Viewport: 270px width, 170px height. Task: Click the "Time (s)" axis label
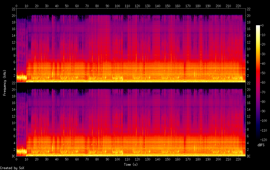point(131,164)
